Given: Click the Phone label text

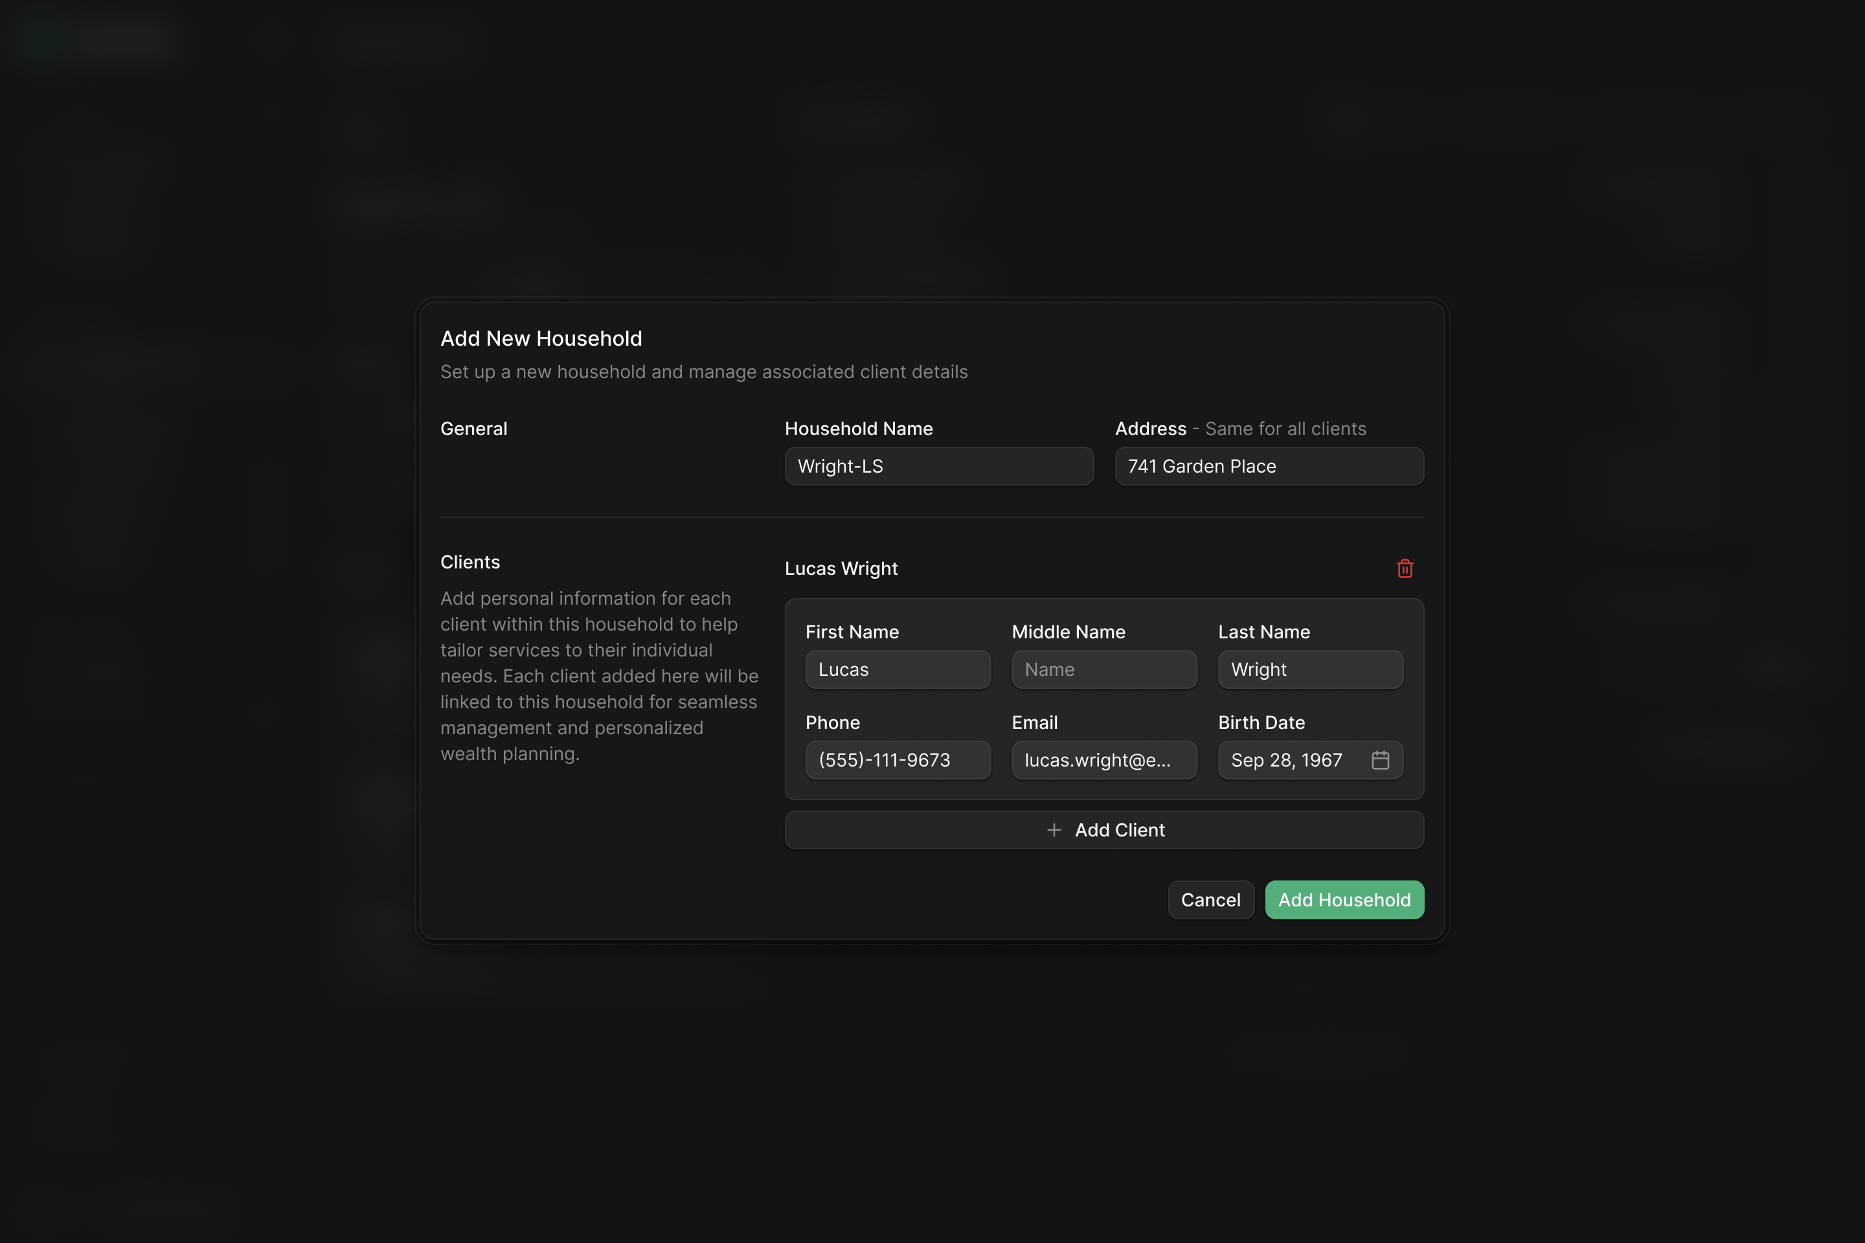Looking at the screenshot, I should (x=833, y=722).
